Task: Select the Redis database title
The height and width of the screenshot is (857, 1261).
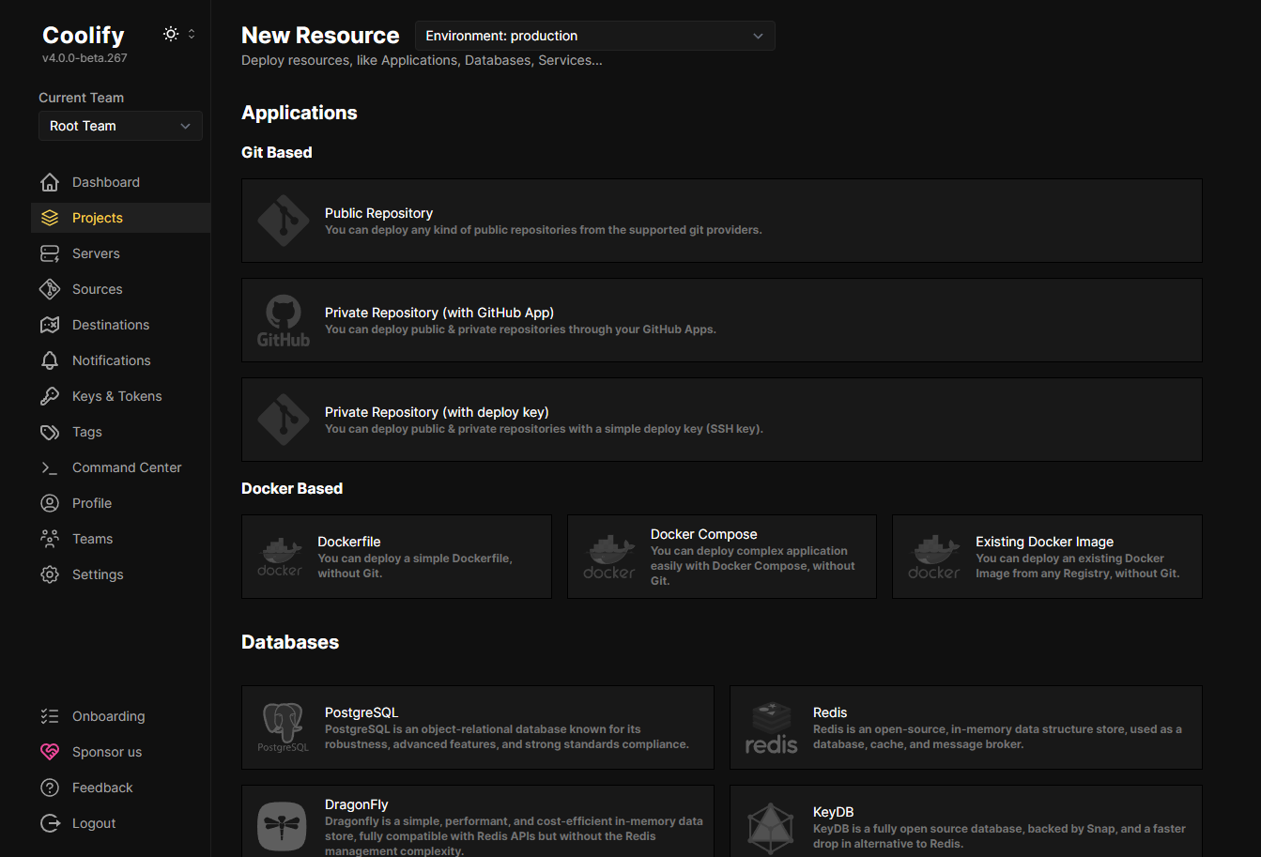Action: pos(830,712)
